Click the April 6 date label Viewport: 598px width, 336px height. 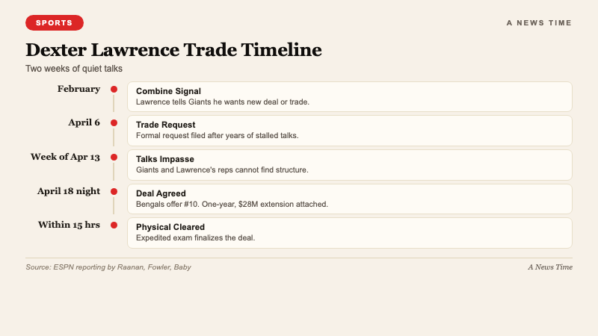[84, 122]
